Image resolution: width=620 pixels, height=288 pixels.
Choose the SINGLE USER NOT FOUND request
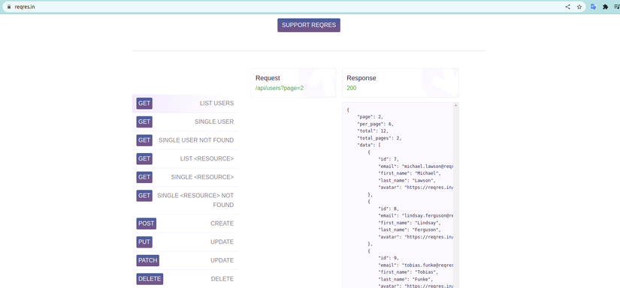click(x=185, y=140)
